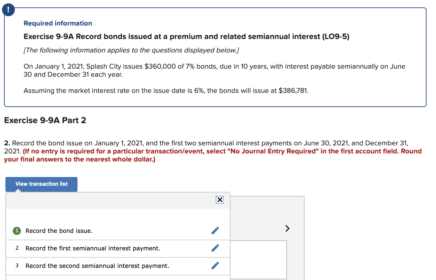Click the Required information heading
This screenshot has height=280, width=436.
click(x=58, y=23)
